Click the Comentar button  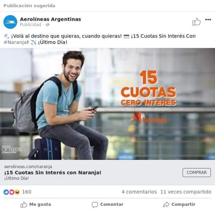(x=107, y=204)
